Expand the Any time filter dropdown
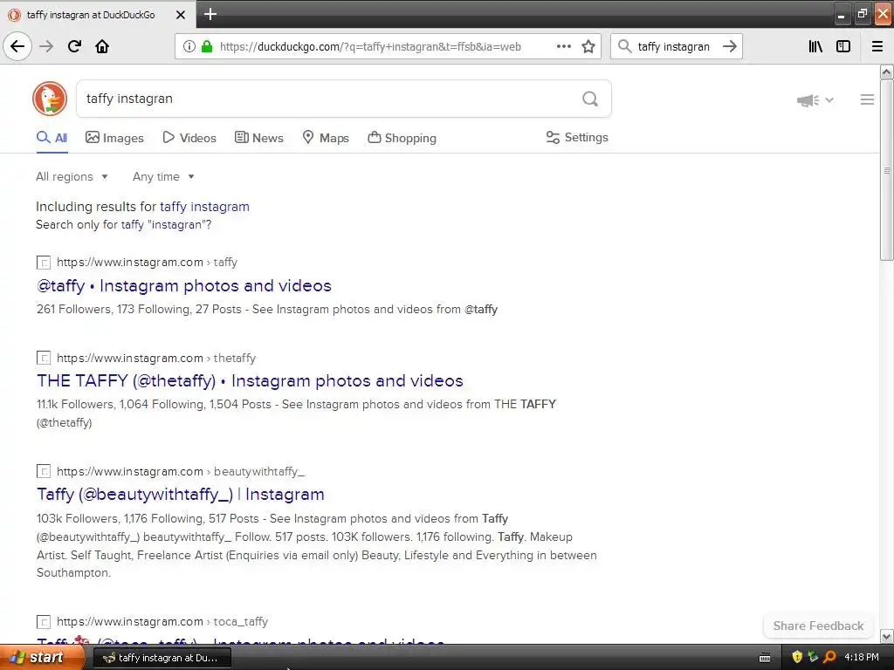This screenshot has height=670, width=894. point(163,176)
